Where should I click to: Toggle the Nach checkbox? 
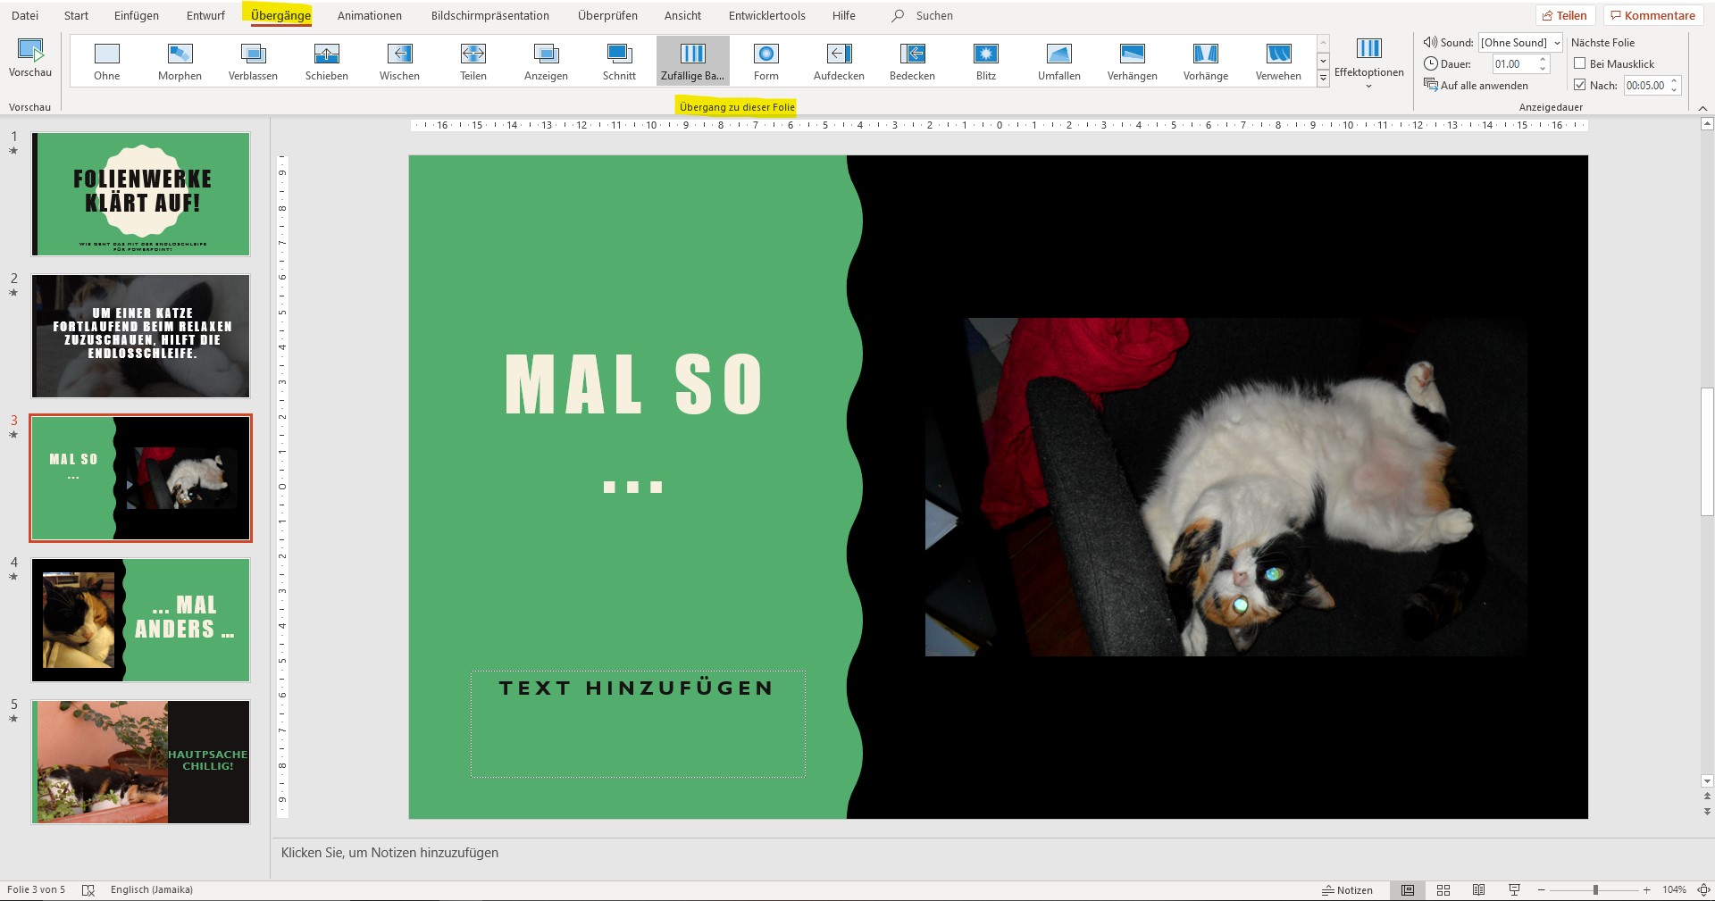(1579, 85)
